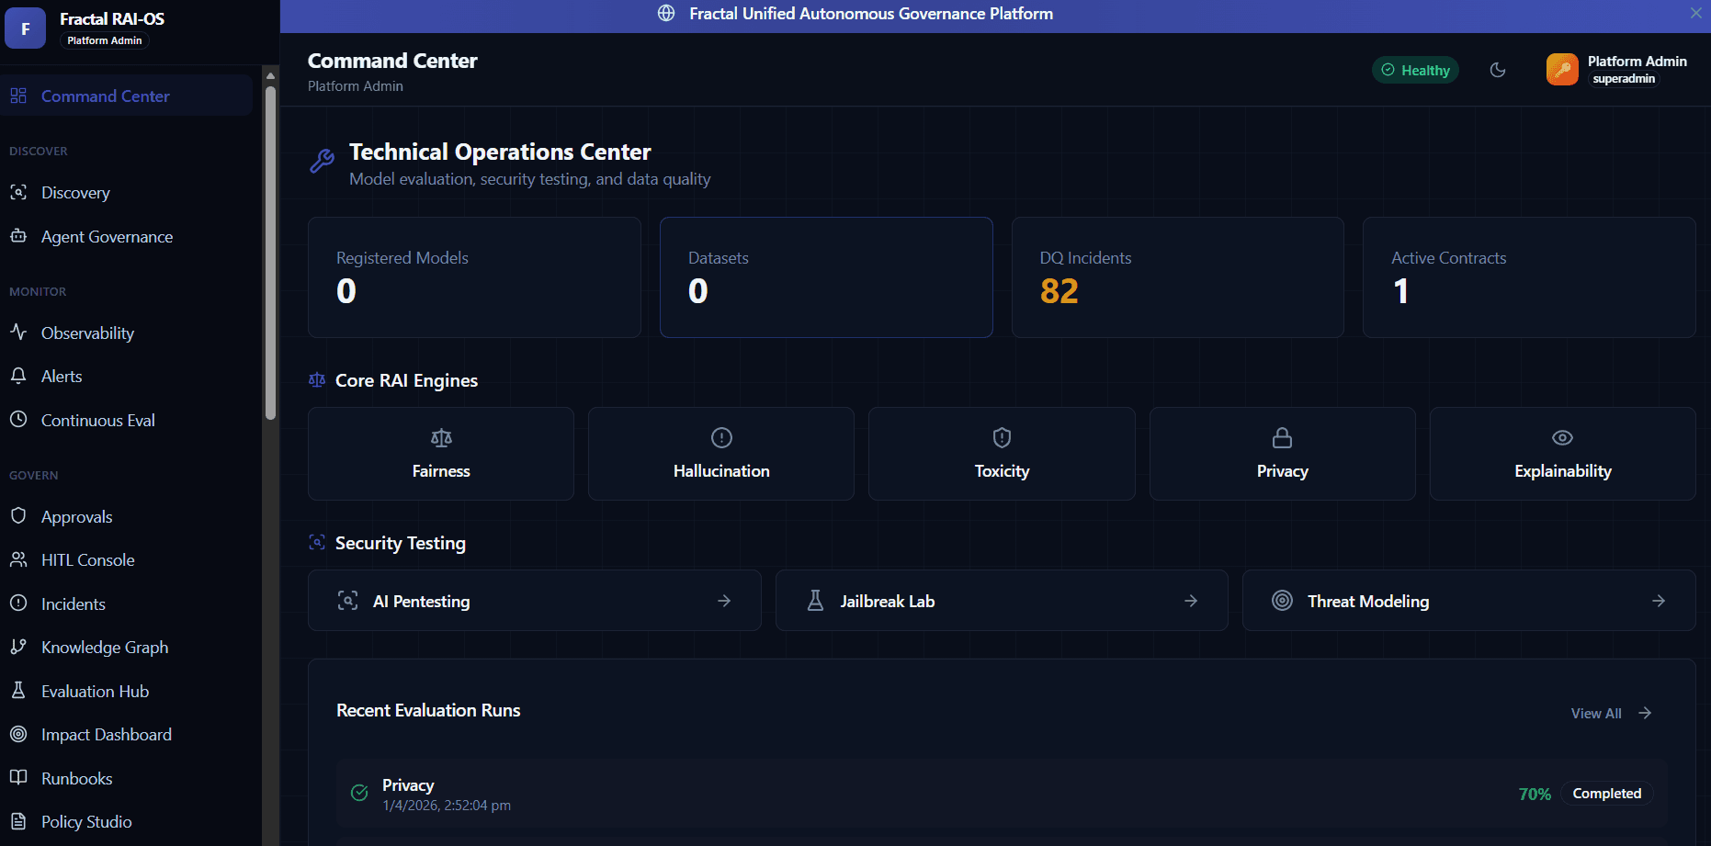
Task: Click the Jailbreak Lab flask icon
Action: [x=815, y=601]
